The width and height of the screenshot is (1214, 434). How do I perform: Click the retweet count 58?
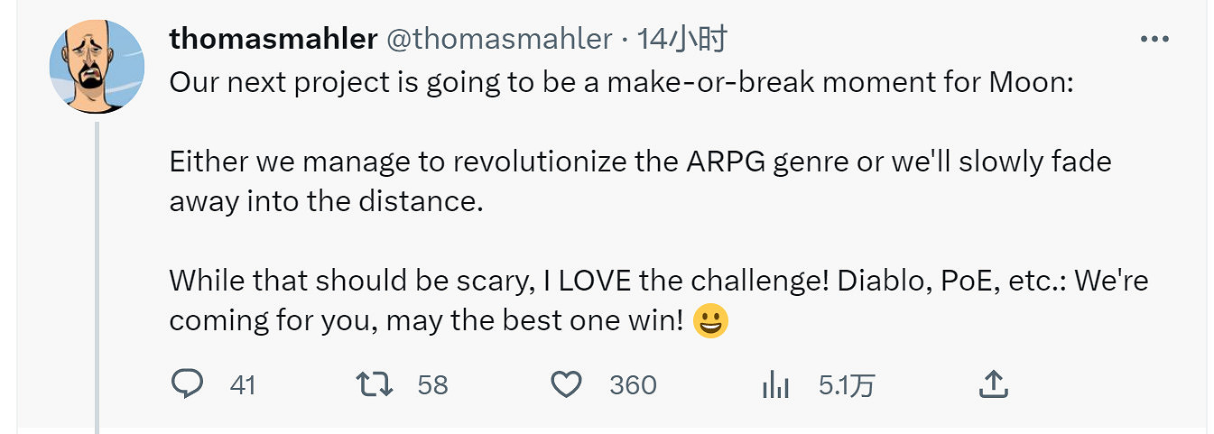tap(432, 385)
